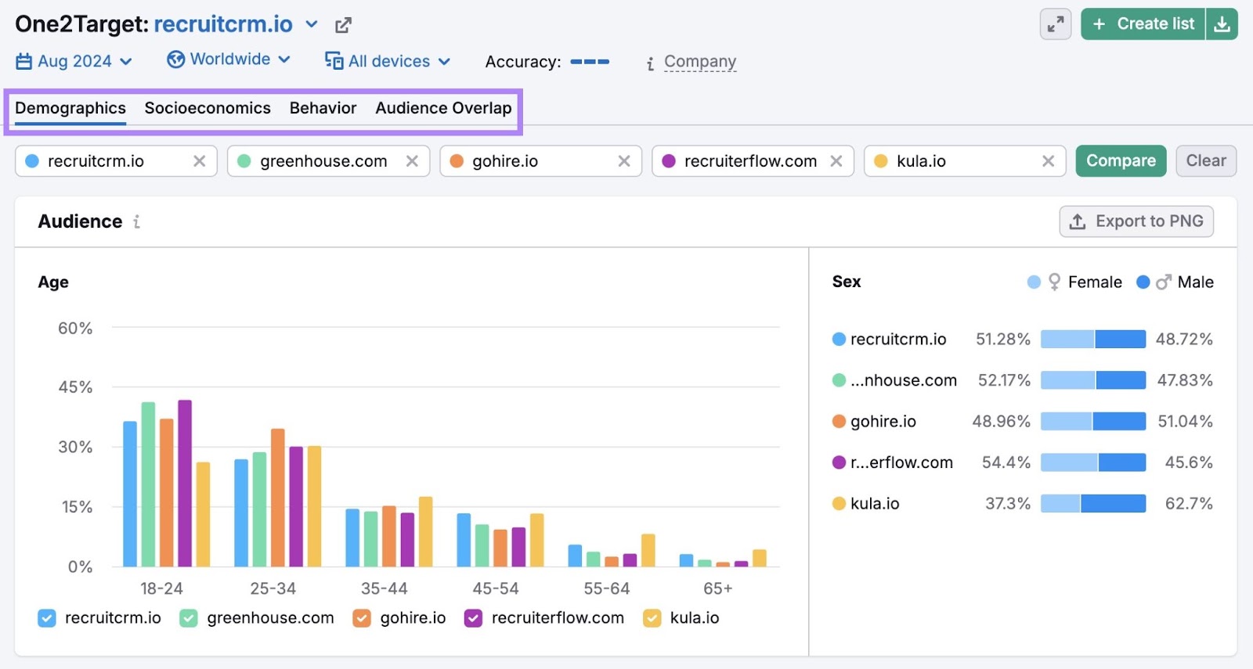Click the gohire.io 25-34 orange bar
1253x669 pixels.
point(278,498)
